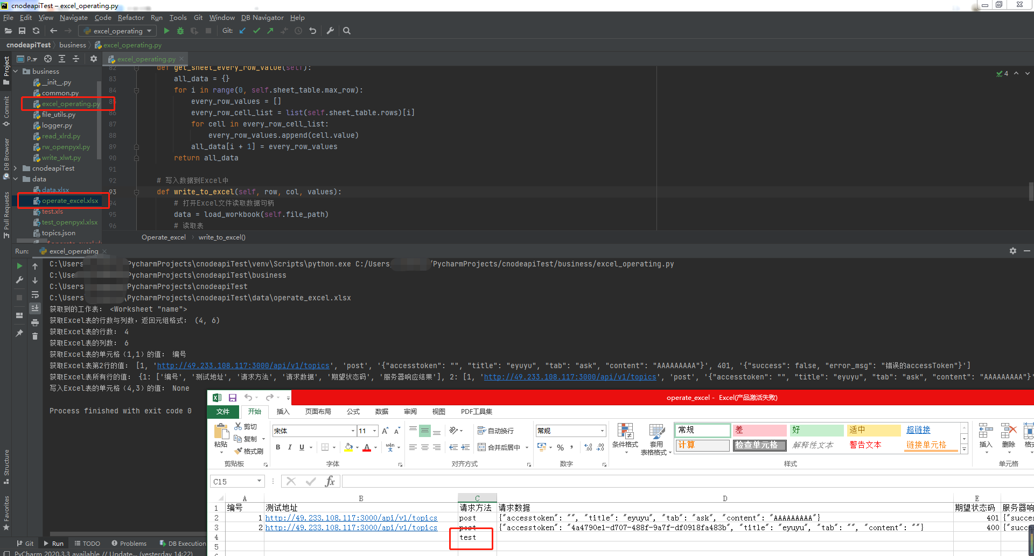Select opened file with the crosshair icon
The width and height of the screenshot is (1034, 556).
48,59
